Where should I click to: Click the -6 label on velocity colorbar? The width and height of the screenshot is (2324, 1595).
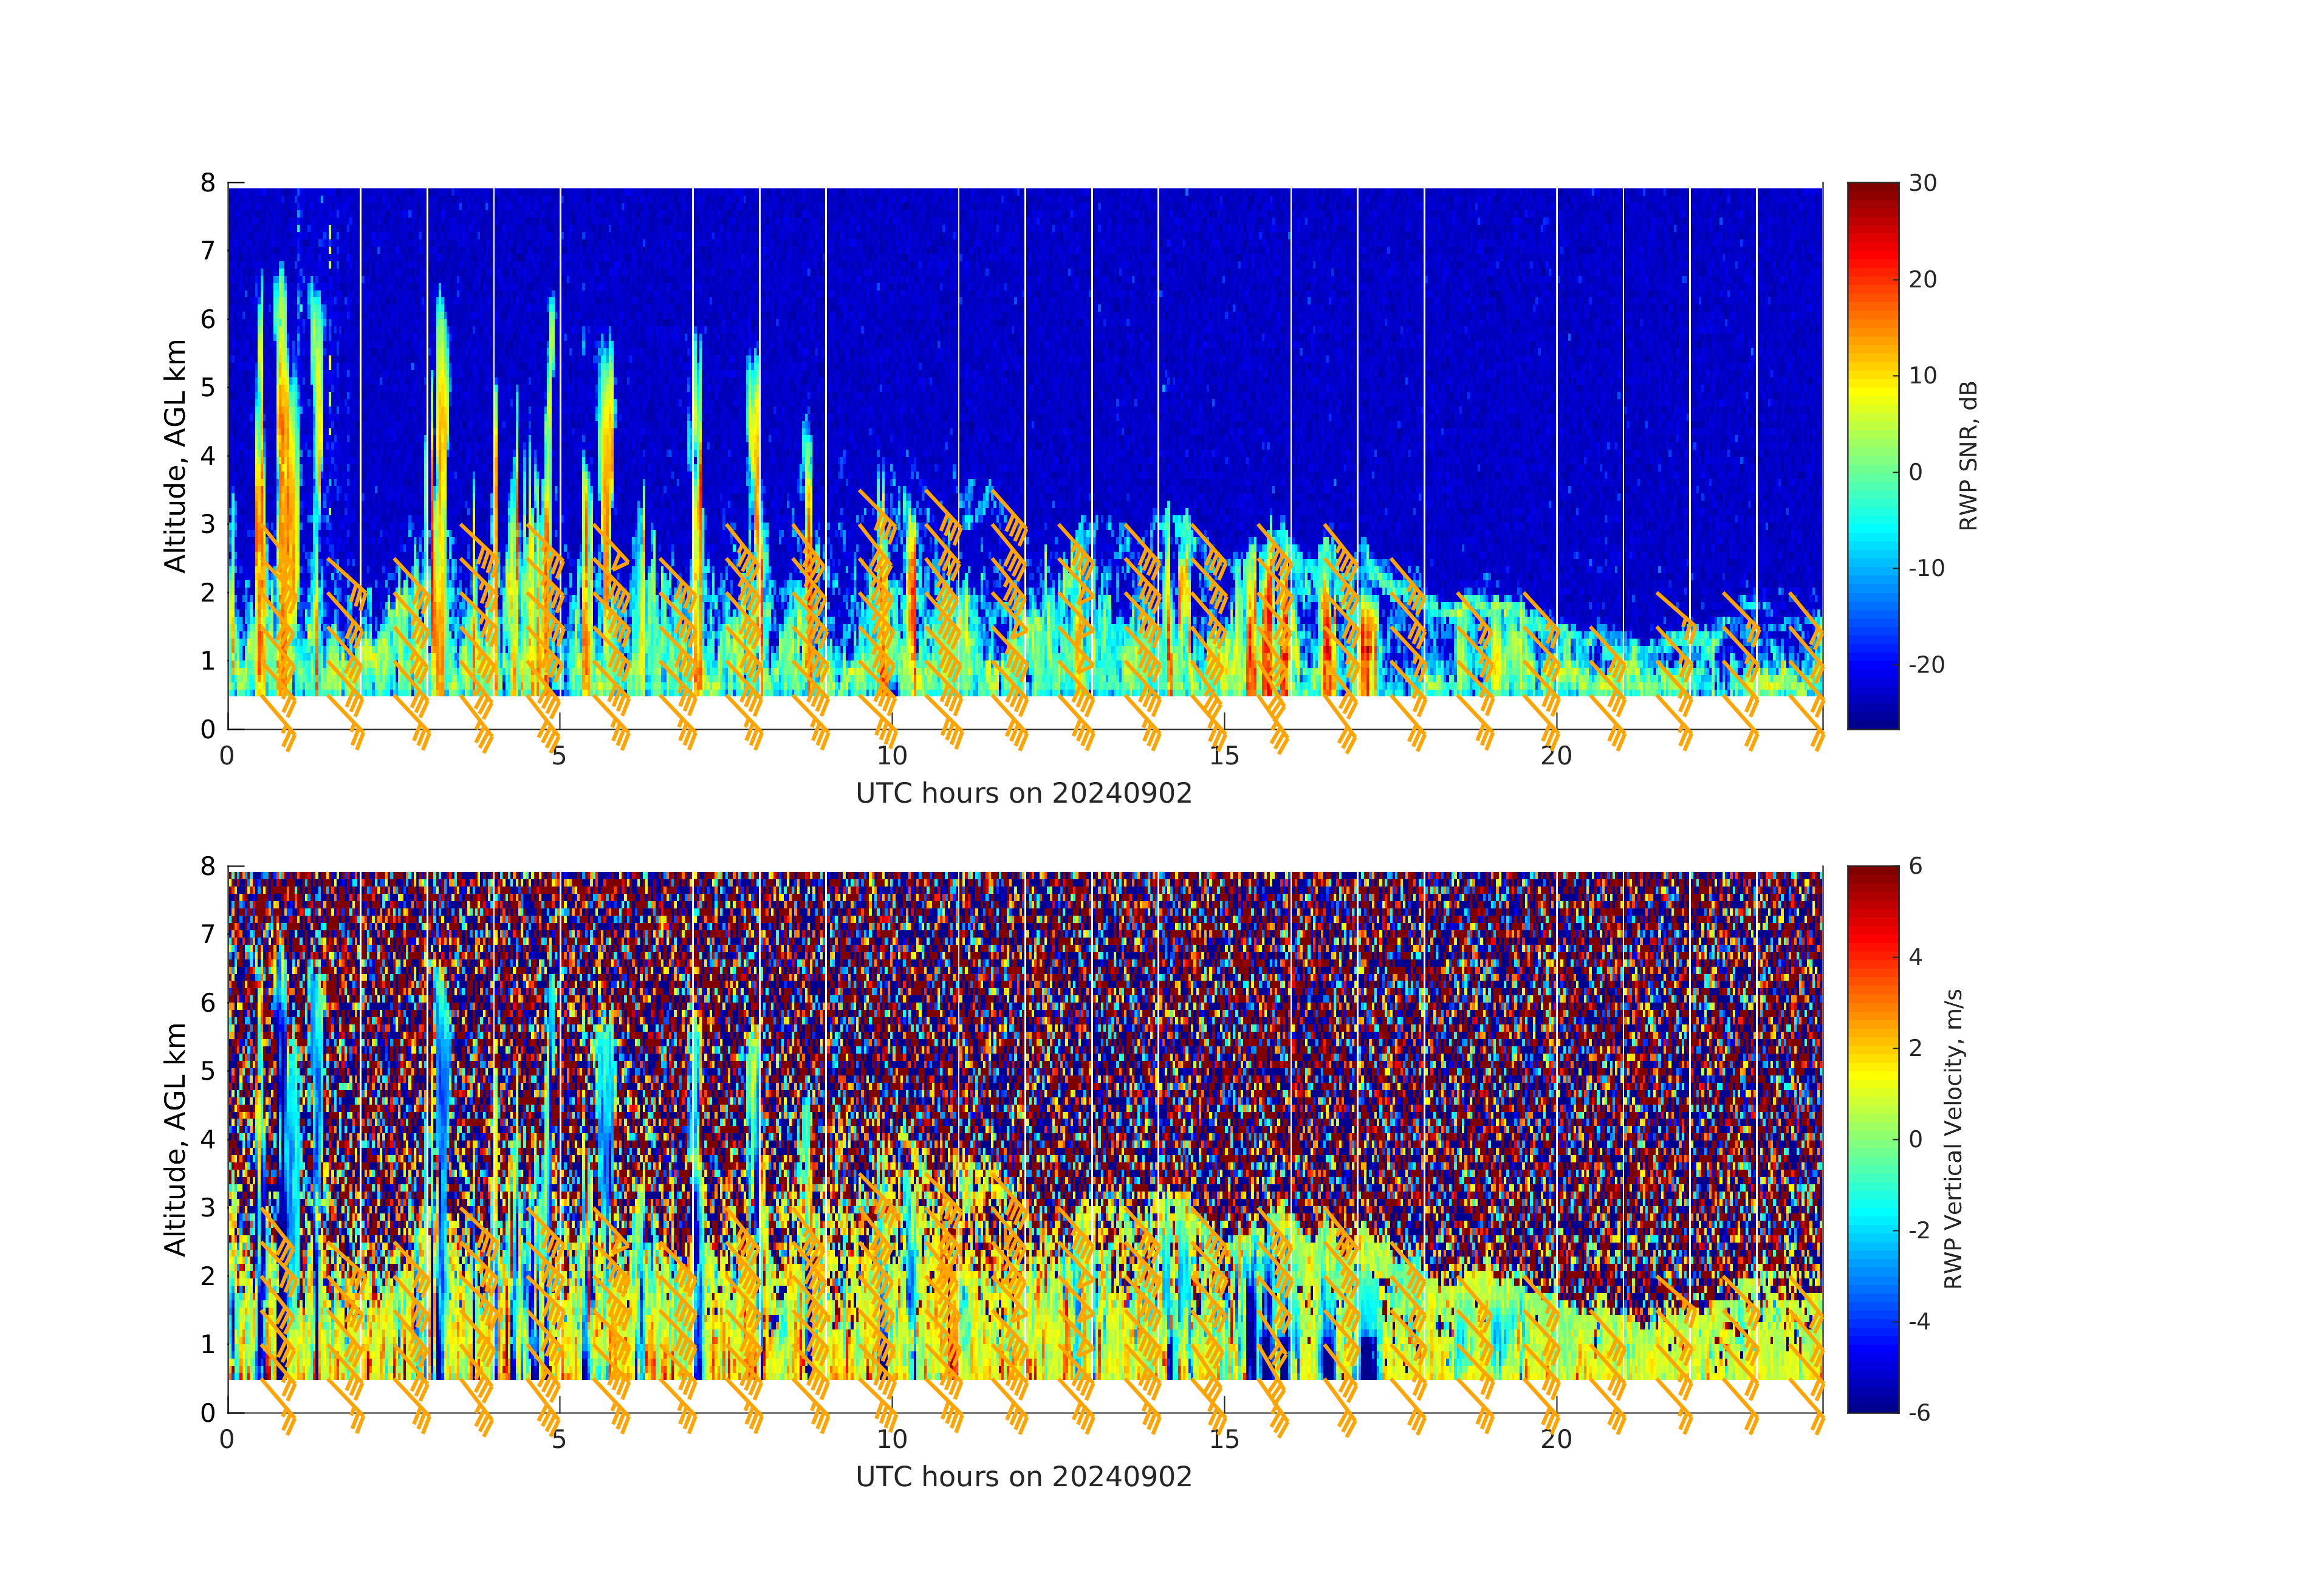1919,1413
